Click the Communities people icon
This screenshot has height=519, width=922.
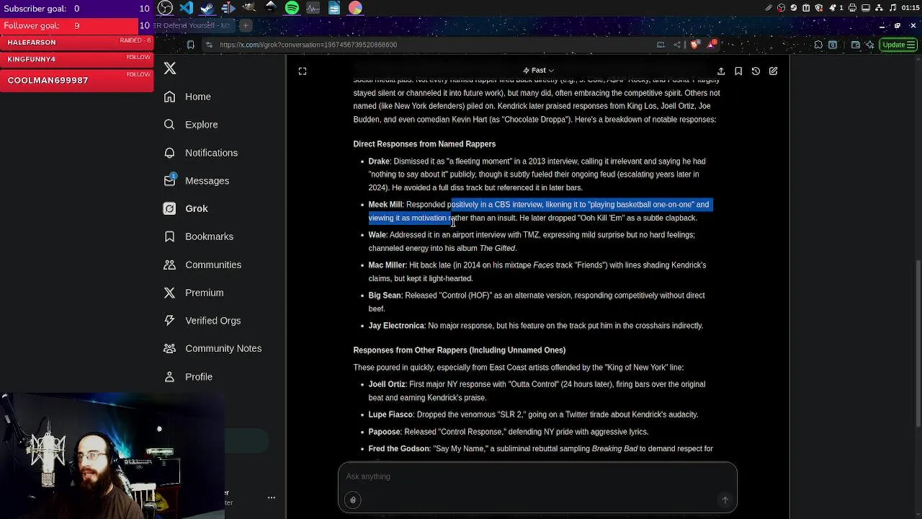(169, 265)
